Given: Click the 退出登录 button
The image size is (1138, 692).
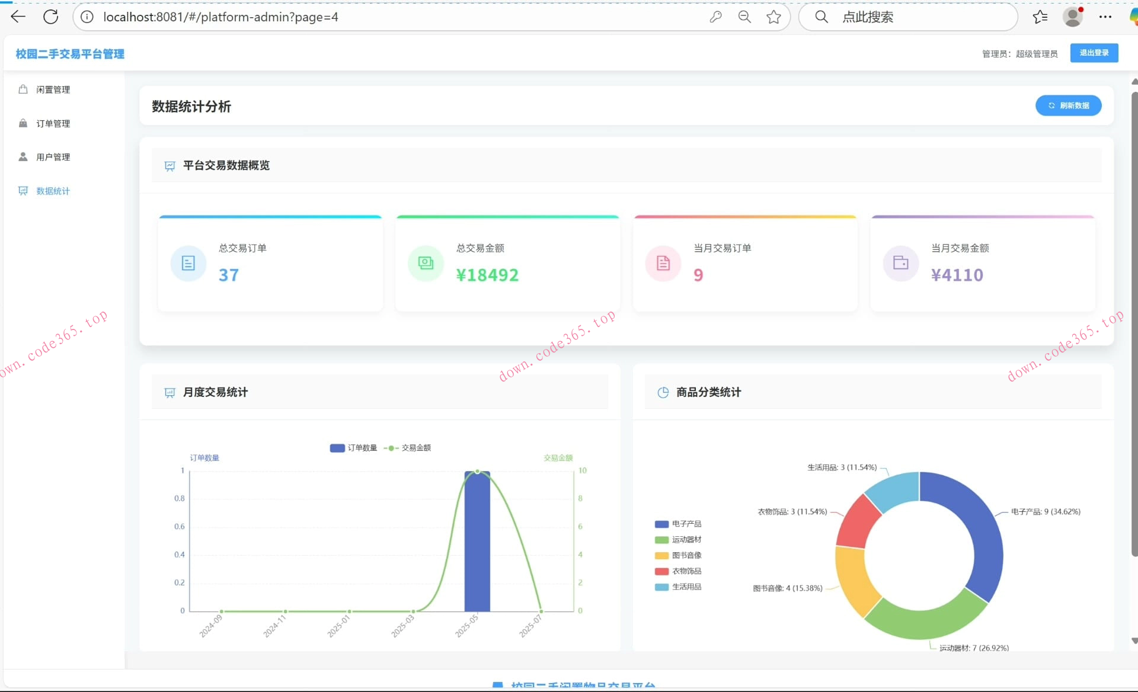Looking at the screenshot, I should [x=1094, y=53].
